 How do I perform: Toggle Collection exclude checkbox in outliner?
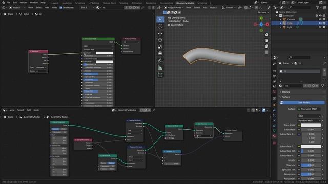(317, 16)
